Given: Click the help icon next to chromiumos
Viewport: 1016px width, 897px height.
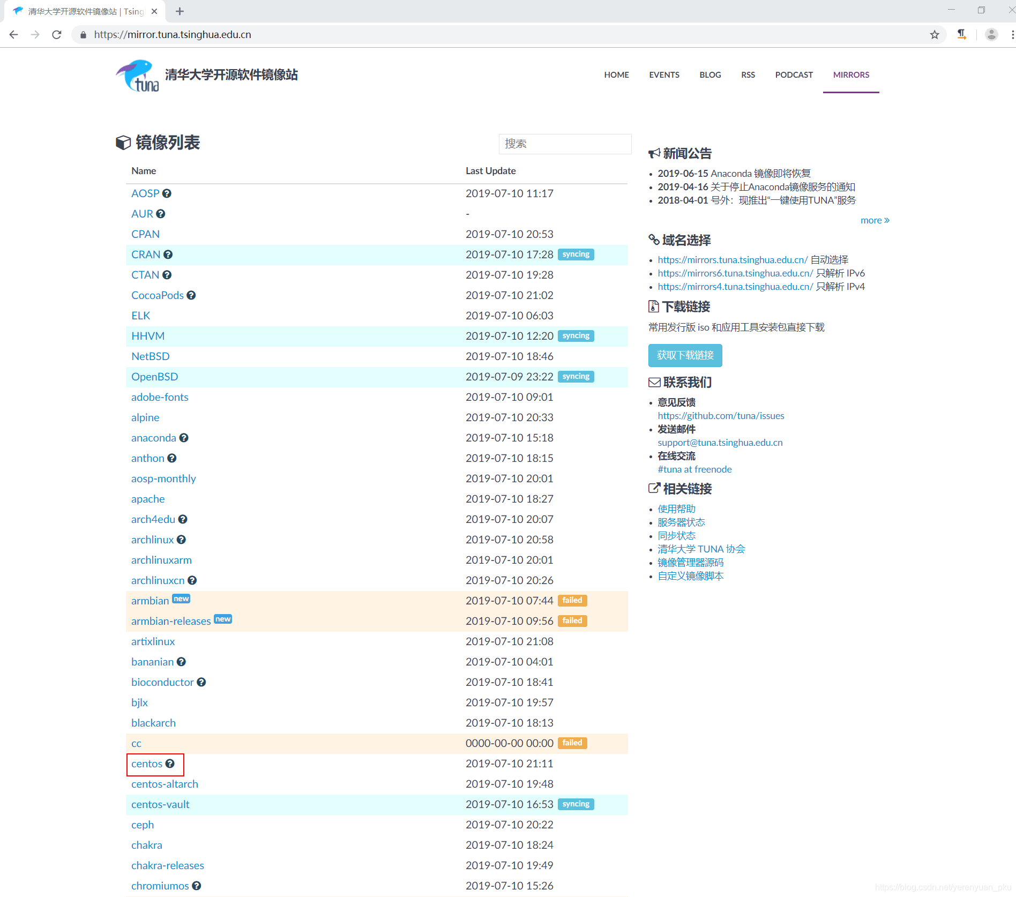Looking at the screenshot, I should [197, 886].
